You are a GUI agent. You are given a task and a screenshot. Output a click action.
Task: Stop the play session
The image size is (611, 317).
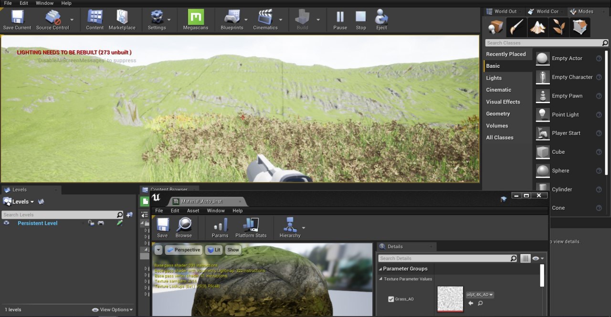361,20
